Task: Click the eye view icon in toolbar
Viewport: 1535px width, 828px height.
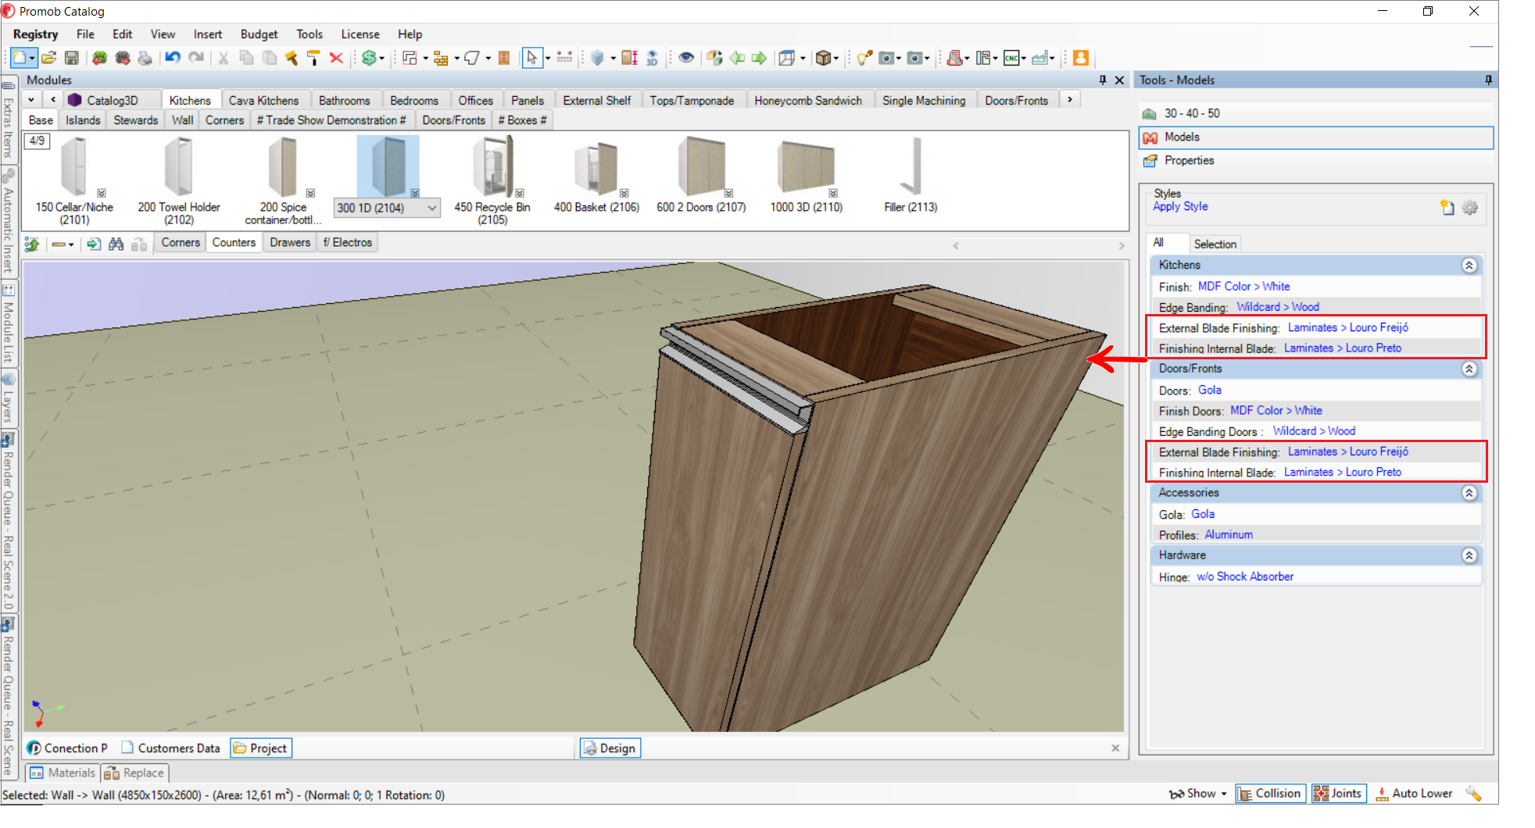Action: click(x=686, y=58)
